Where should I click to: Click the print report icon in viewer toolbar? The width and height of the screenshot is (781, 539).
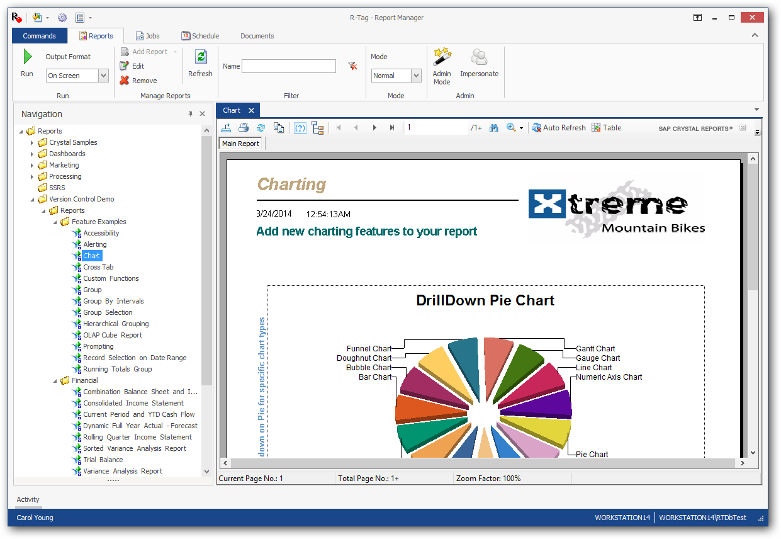click(x=243, y=128)
